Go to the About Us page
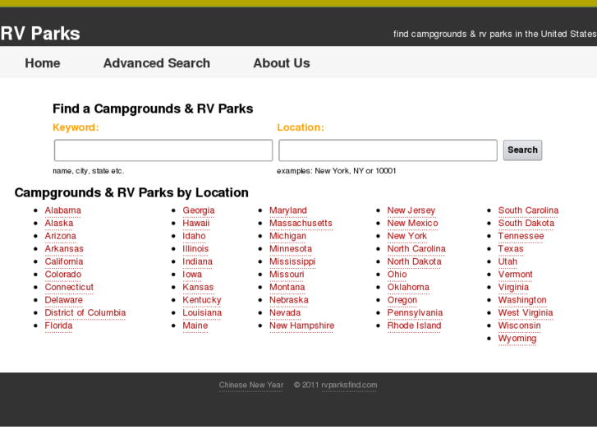 pyautogui.click(x=282, y=63)
